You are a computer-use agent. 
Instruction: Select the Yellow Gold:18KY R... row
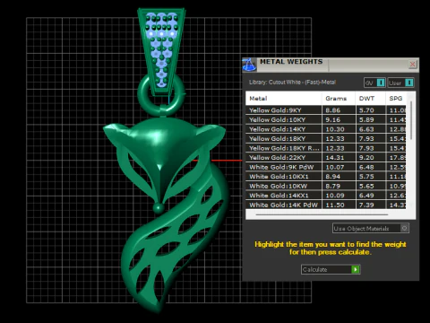tap(326, 148)
